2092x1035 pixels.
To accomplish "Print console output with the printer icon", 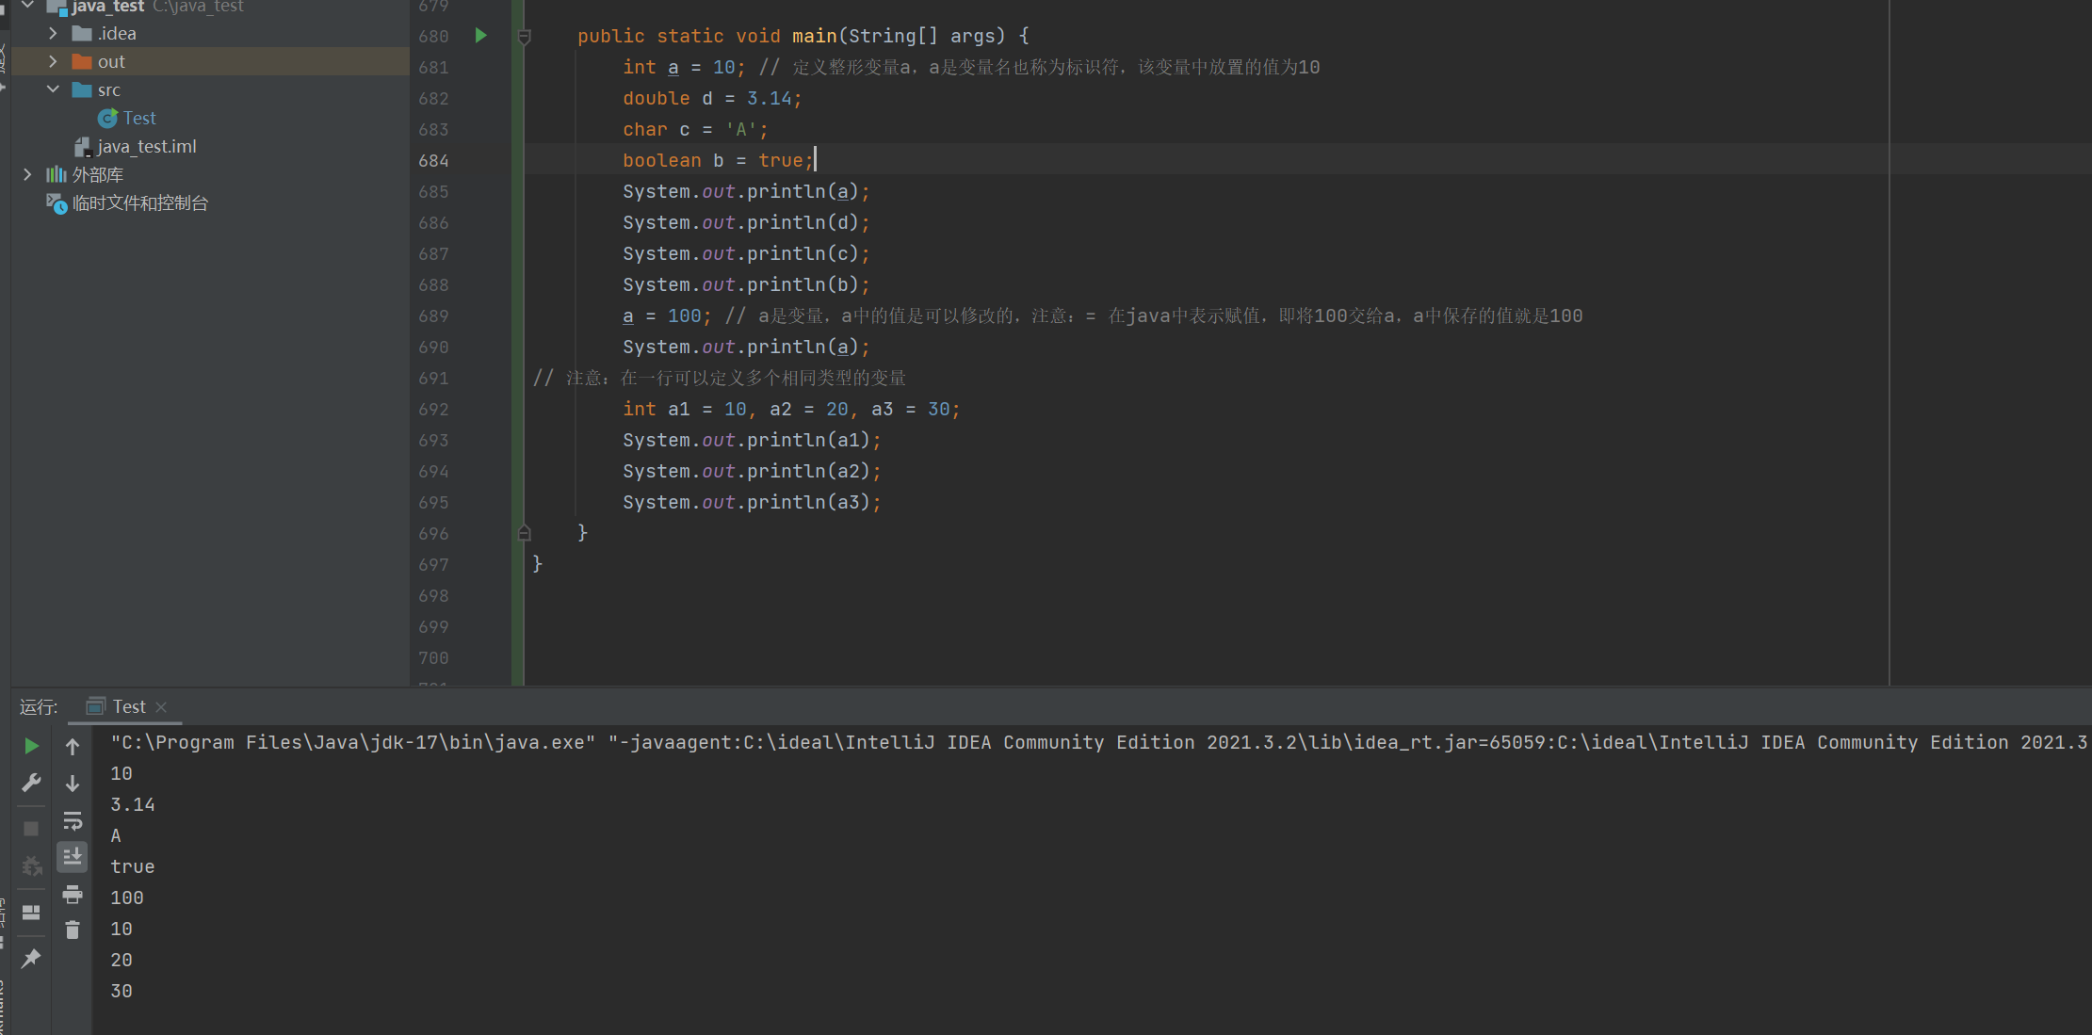I will pos(73,894).
